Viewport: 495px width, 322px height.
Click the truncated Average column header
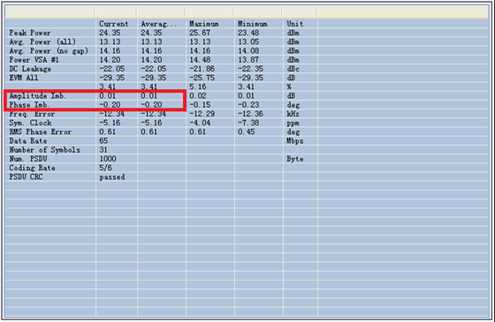pyautogui.click(x=159, y=24)
